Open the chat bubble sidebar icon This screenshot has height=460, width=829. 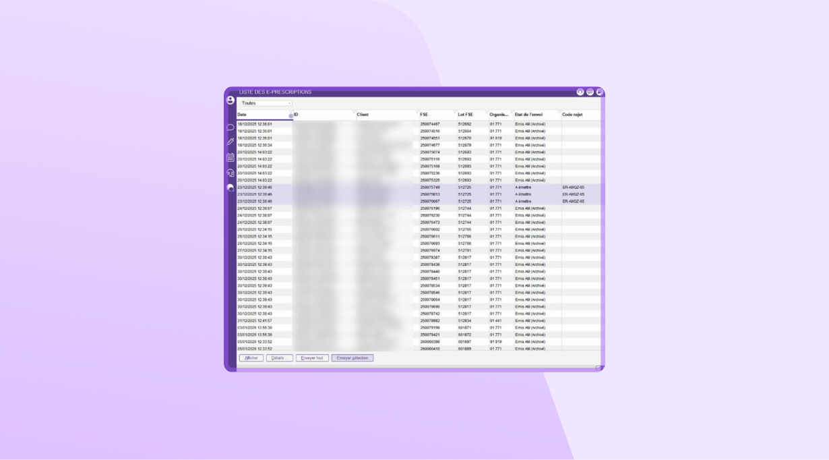point(231,127)
